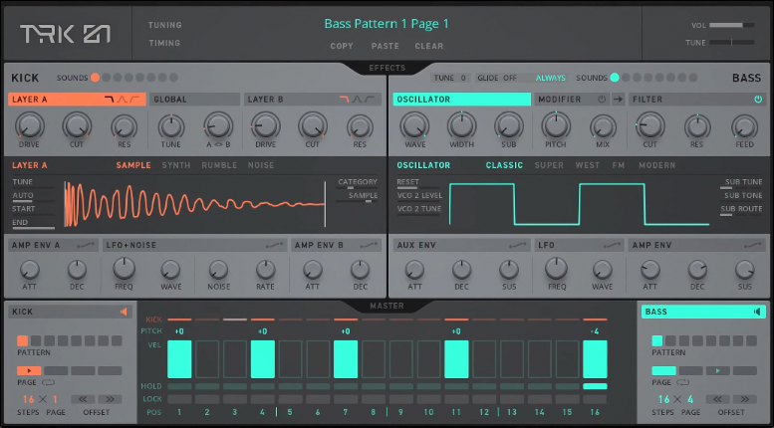774x428 pixels.
Task: Open Bass AMP ENV modulation assign icon
Action: pyautogui.click(x=754, y=245)
